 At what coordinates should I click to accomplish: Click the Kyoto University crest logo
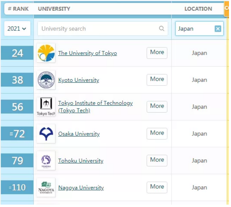(46, 80)
